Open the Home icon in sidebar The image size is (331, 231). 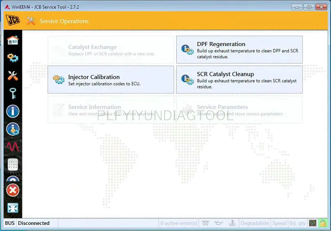coord(13,40)
